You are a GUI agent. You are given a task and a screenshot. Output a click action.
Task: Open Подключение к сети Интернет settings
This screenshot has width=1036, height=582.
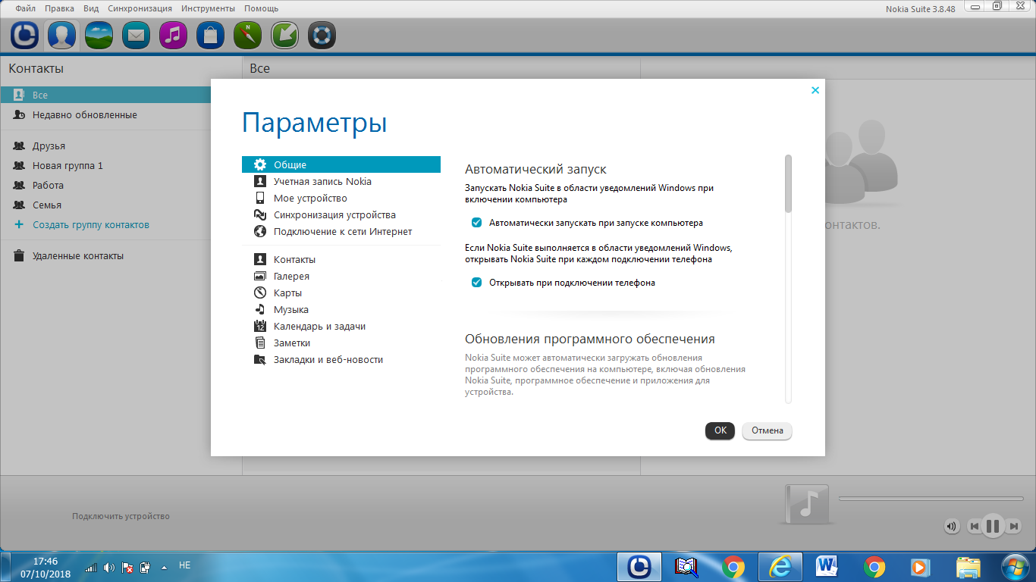341,231
